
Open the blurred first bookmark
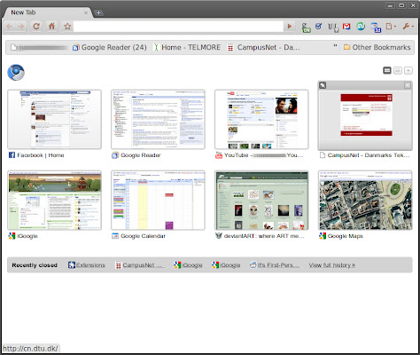click(x=39, y=47)
